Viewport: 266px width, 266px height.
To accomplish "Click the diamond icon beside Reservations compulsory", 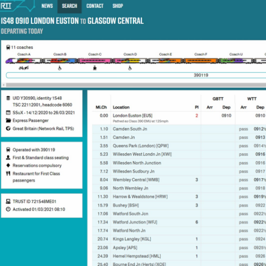I will 8,165.
